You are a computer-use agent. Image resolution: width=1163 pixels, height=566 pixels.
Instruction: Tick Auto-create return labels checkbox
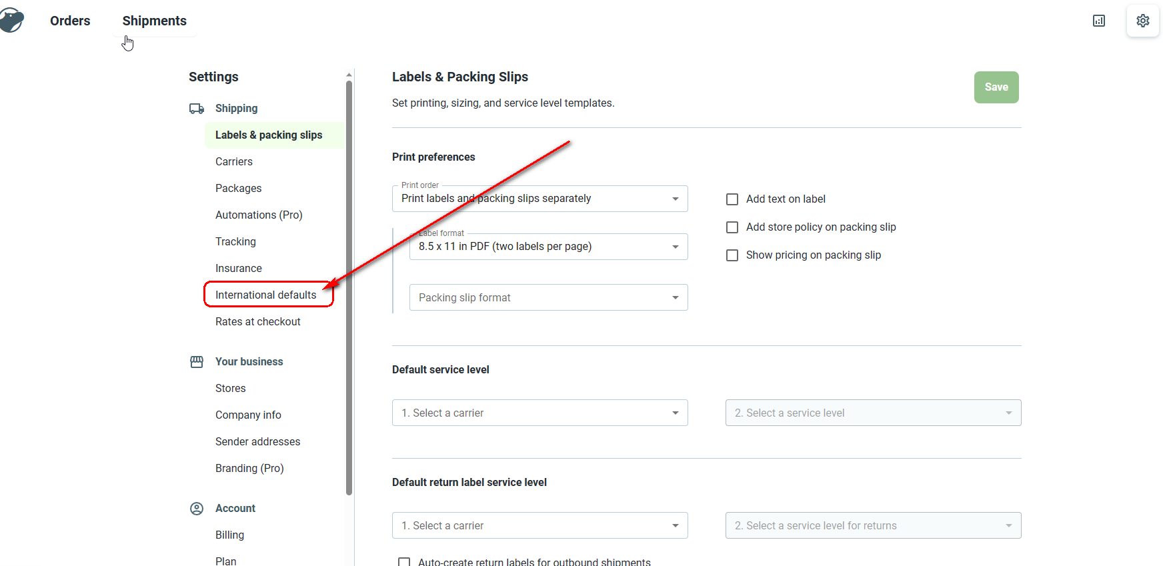click(x=404, y=562)
